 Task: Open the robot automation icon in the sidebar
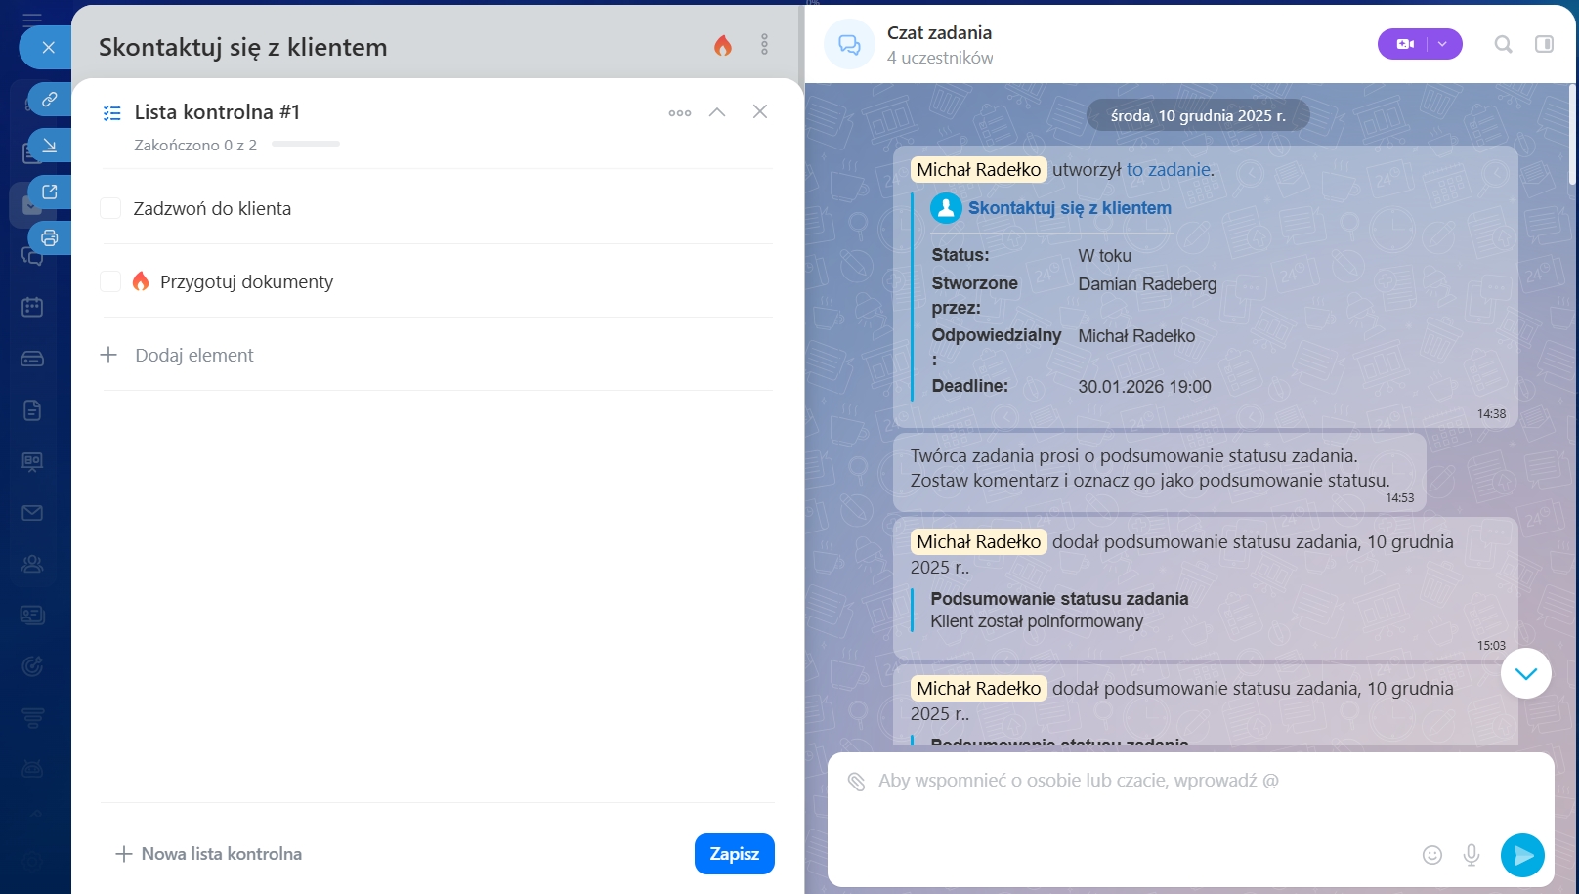point(32,769)
